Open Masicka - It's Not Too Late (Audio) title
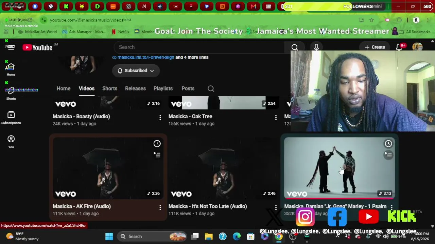This screenshot has width=435, height=244. point(208,206)
